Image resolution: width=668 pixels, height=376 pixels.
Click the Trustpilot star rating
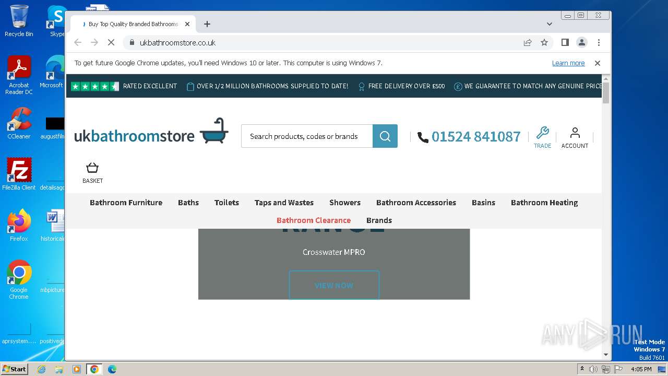point(95,86)
